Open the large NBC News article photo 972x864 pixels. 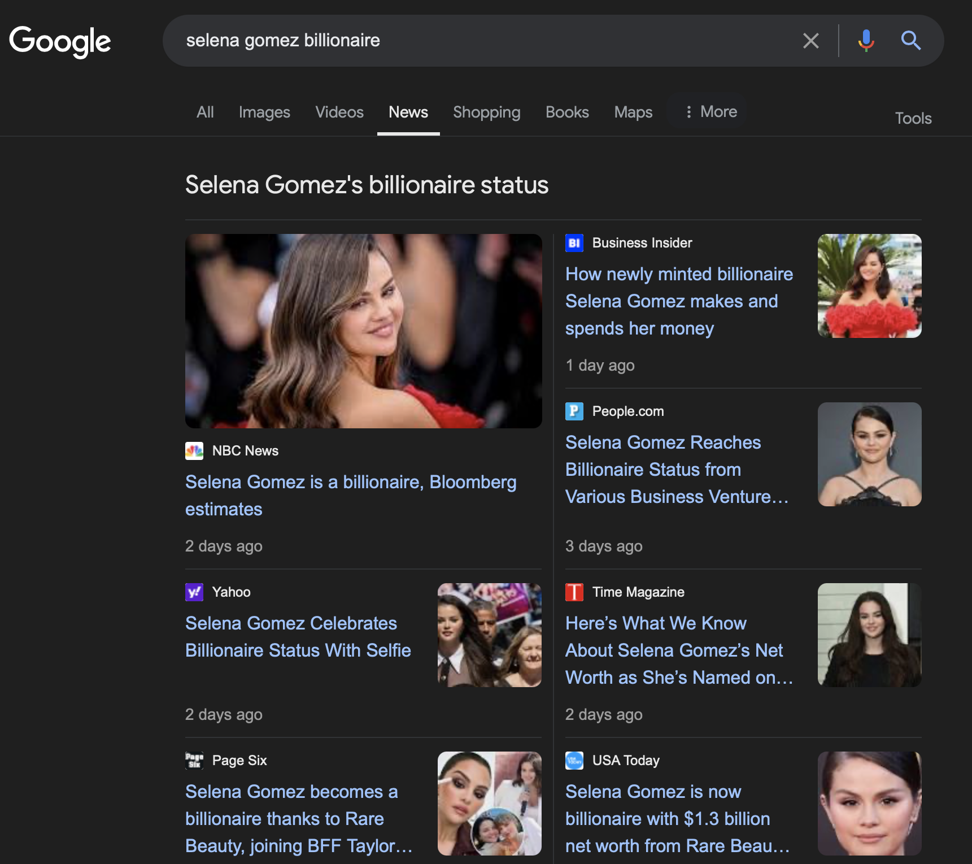click(364, 331)
